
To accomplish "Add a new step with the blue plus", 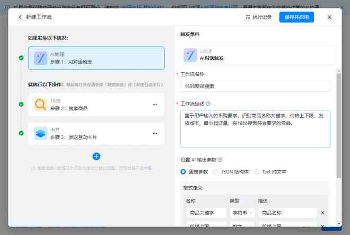I will click(x=96, y=156).
